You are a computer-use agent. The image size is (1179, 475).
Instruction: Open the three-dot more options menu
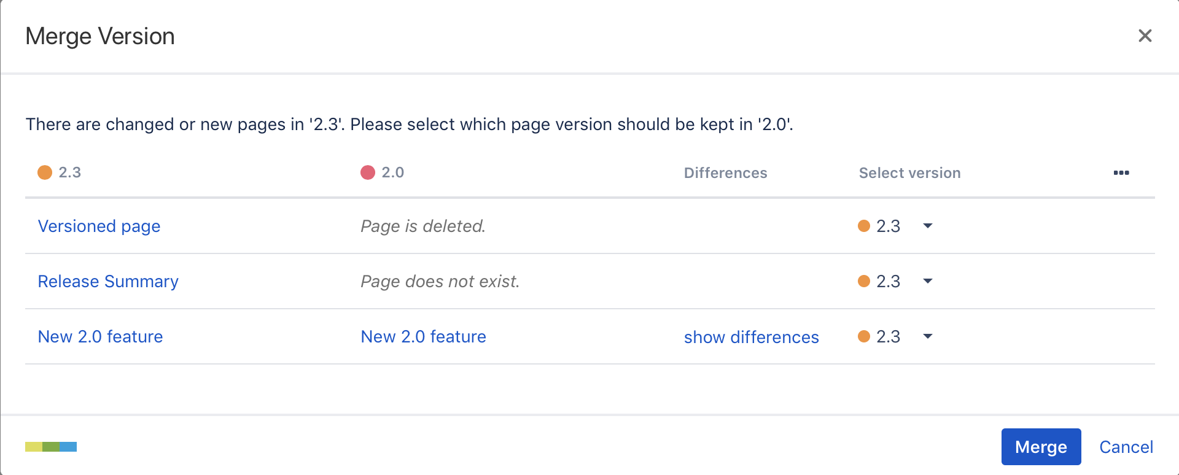click(1121, 173)
